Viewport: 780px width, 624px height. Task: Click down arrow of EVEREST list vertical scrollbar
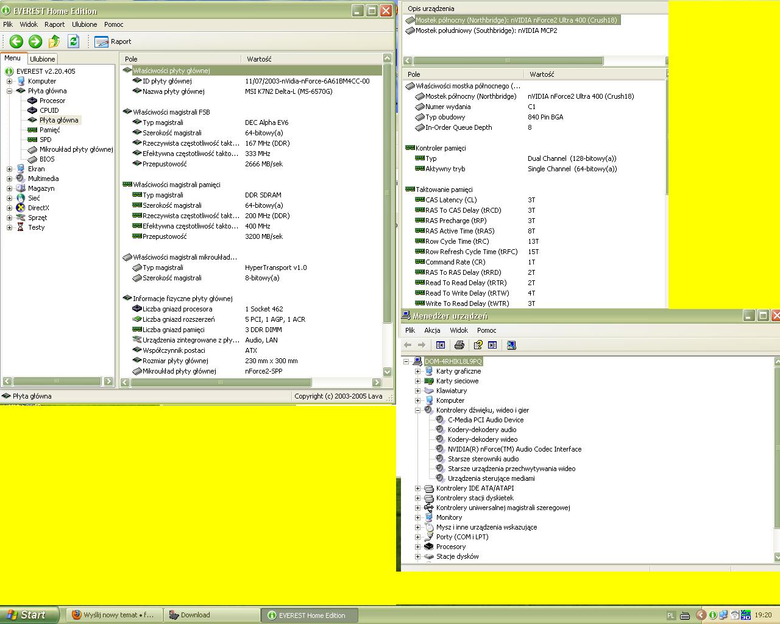point(387,372)
